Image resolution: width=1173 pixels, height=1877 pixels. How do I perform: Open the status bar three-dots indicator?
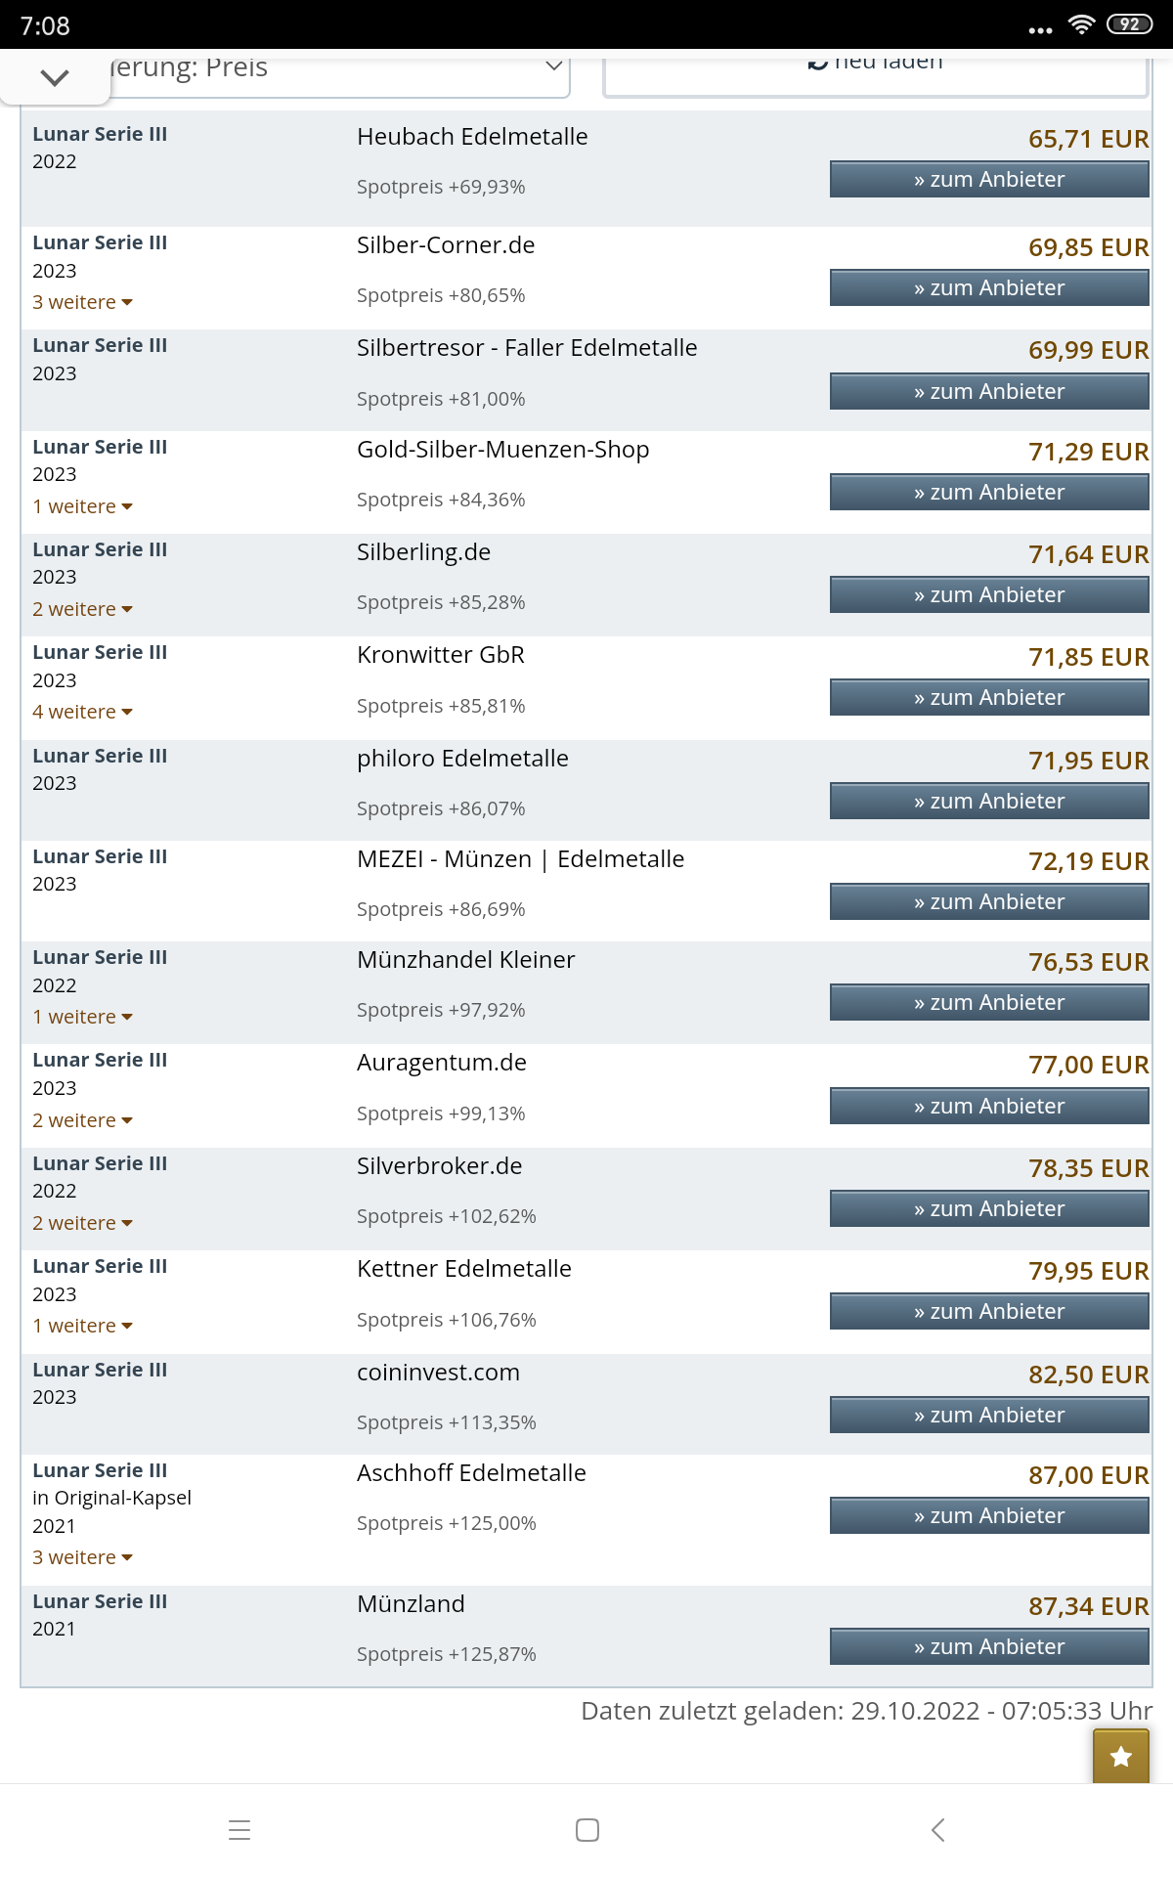[1040, 29]
